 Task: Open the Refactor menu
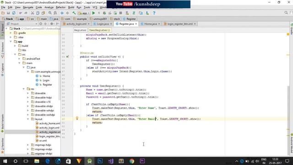click(61, 7)
